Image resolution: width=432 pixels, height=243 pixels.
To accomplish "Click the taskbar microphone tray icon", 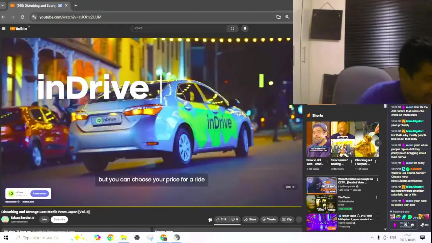I will point(378,238).
